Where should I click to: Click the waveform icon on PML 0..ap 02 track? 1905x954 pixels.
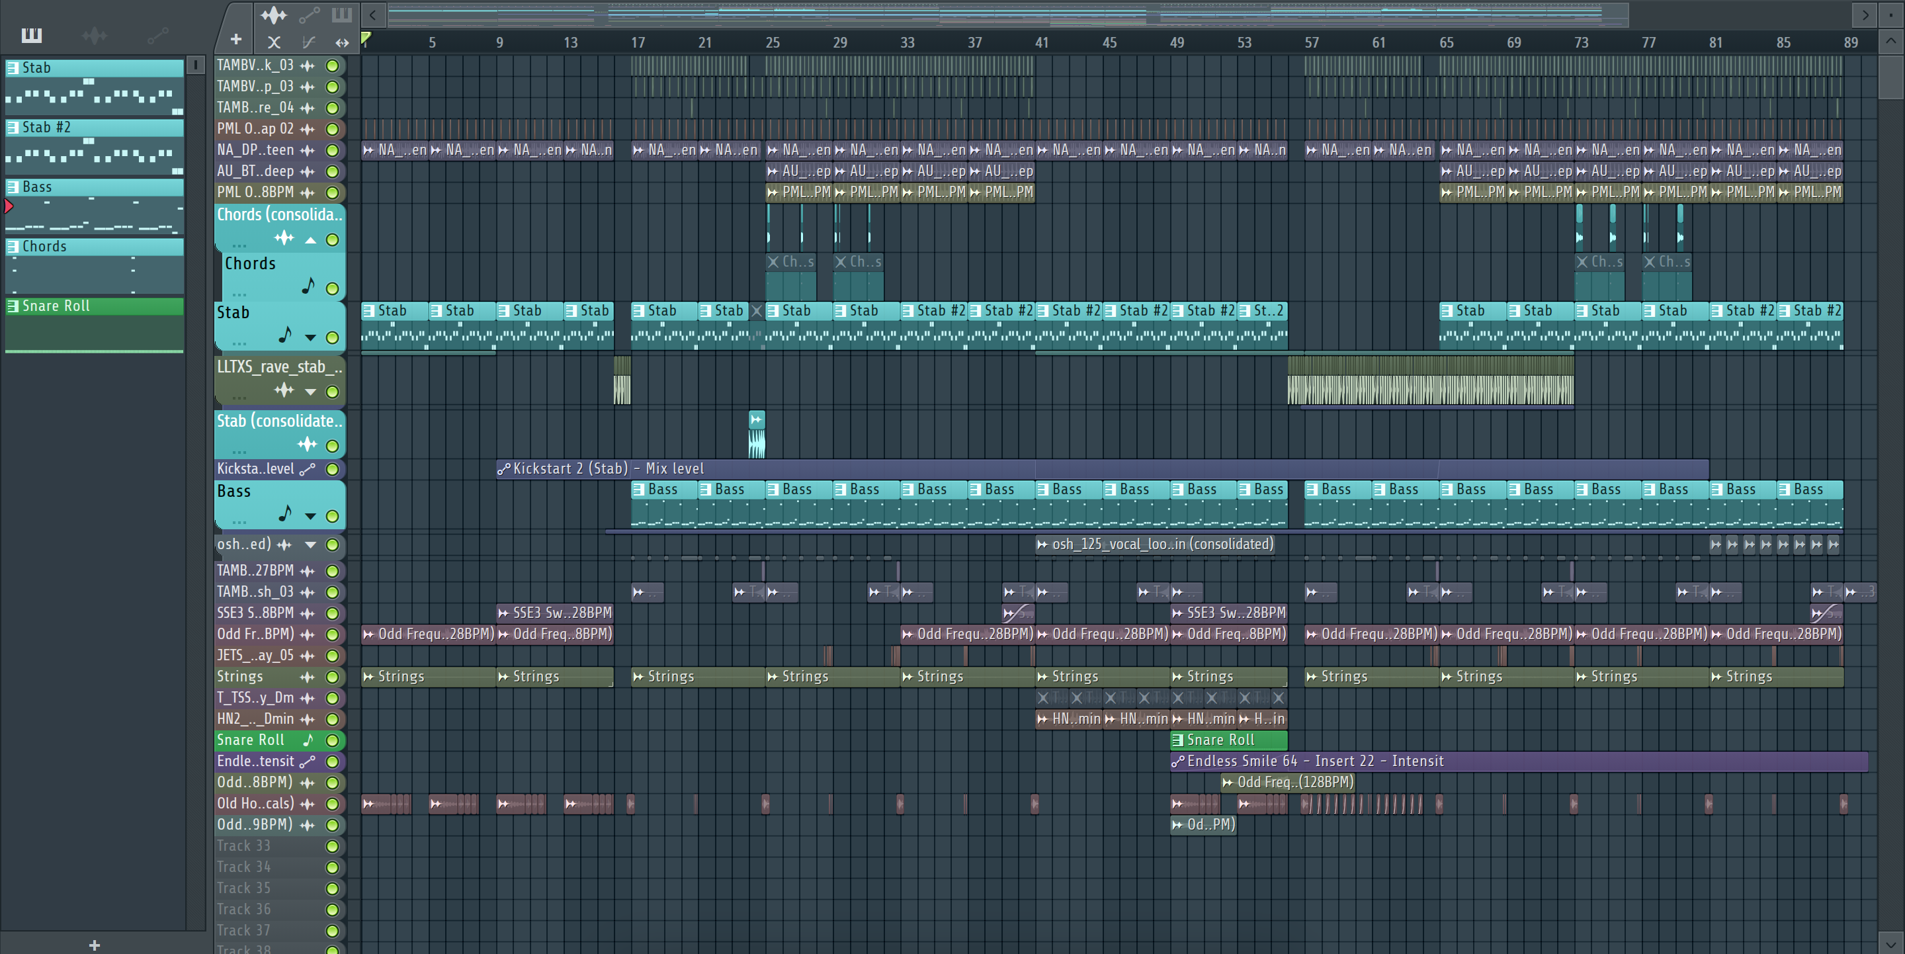pos(308,130)
